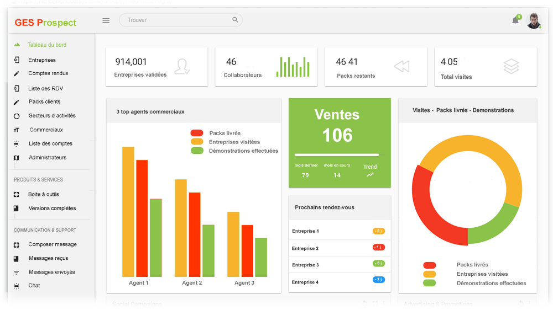Go to Secteurs d activités menu item
The height and width of the screenshot is (310, 553).
coord(51,116)
